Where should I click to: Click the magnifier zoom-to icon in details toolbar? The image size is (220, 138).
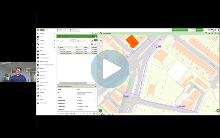84,114
